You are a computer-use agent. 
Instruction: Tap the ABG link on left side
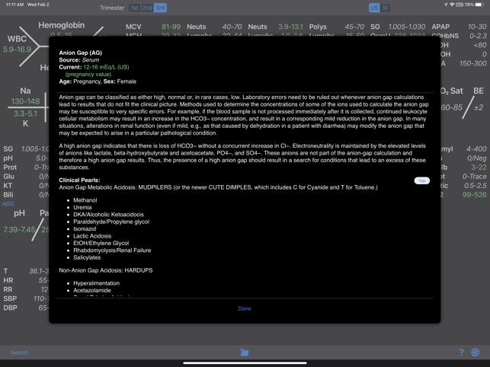8,204
